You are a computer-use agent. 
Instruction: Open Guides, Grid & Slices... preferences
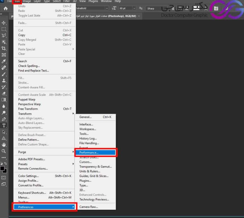95,176
